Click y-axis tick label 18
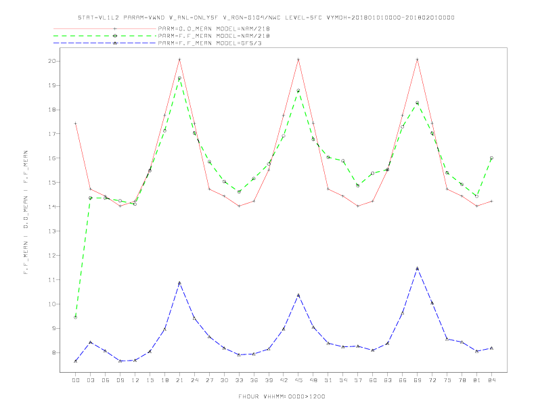The width and height of the screenshot is (536, 414). tap(52, 110)
